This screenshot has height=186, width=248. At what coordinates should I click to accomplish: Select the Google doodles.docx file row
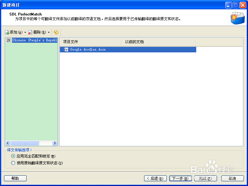click(128, 50)
